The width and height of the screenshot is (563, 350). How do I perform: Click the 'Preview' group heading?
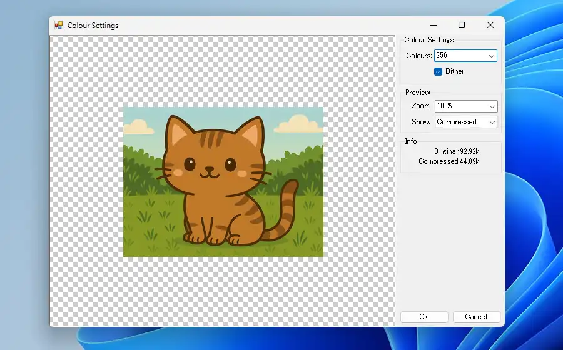[418, 92]
